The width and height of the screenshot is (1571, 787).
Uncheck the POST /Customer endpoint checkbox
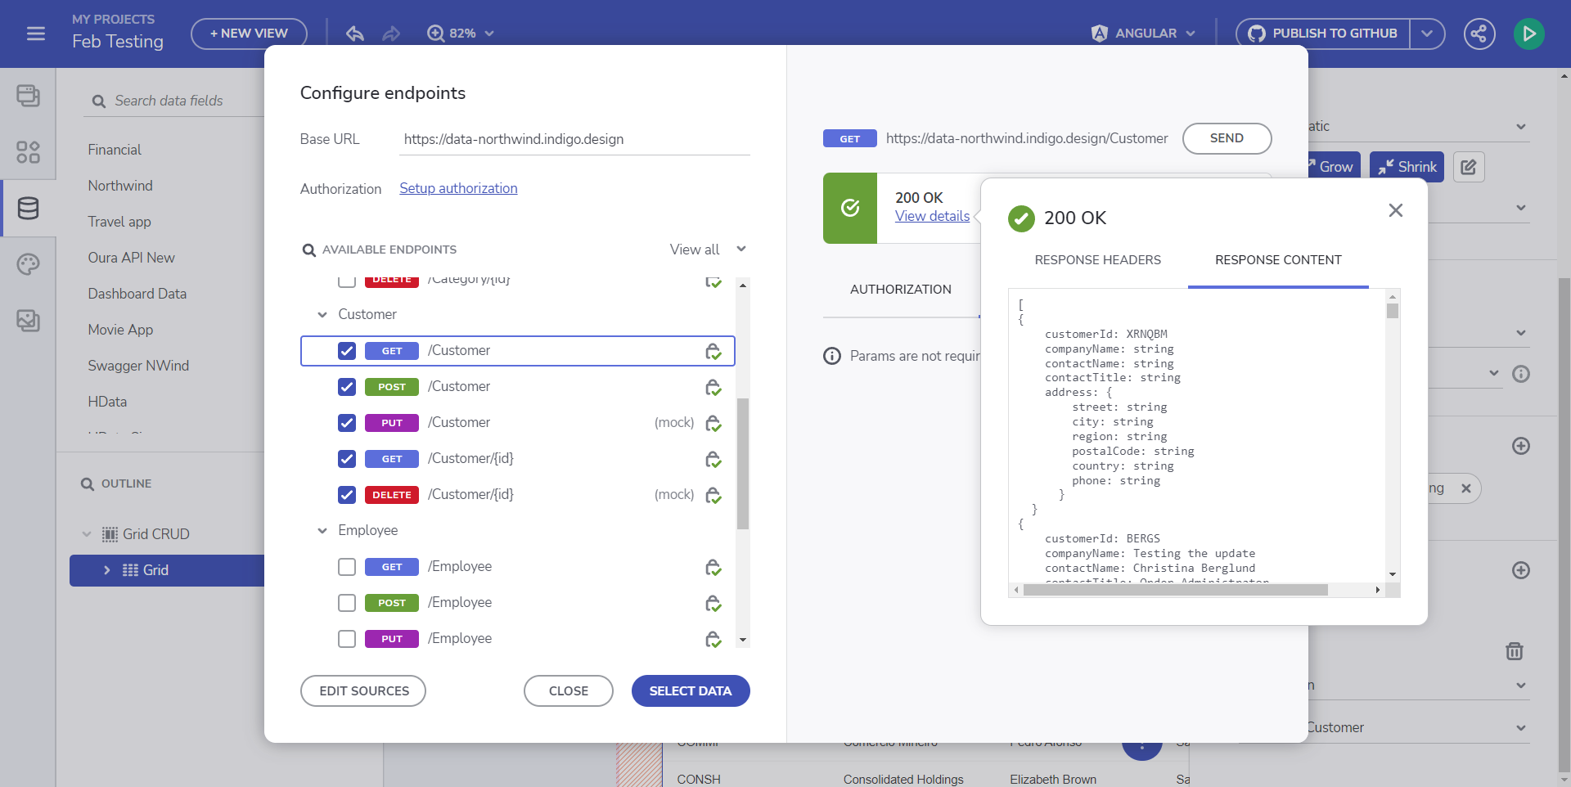tap(347, 387)
